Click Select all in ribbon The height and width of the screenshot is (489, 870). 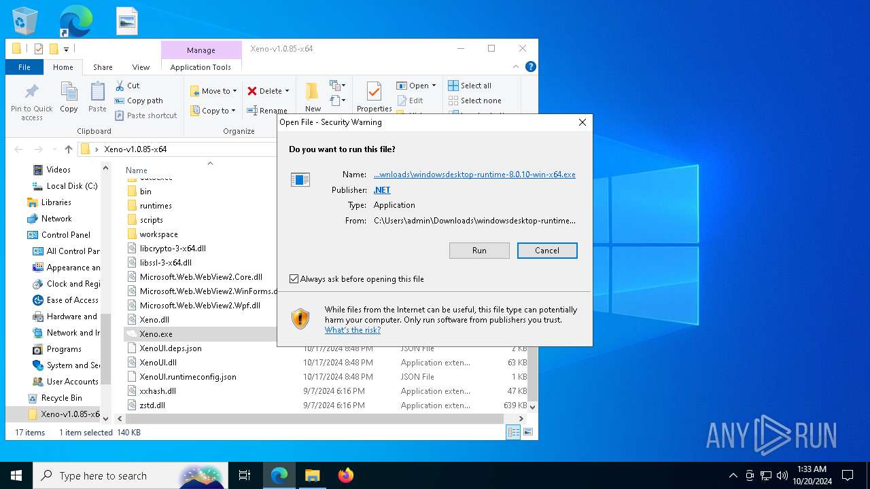click(x=470, y=86)
